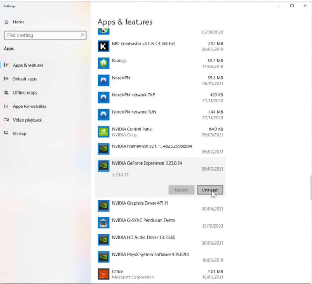The width and height of the screenshot is (312, 284).
Task: Click the 400 KB size value
Action: pyautogui.click(x=216, y=95)
